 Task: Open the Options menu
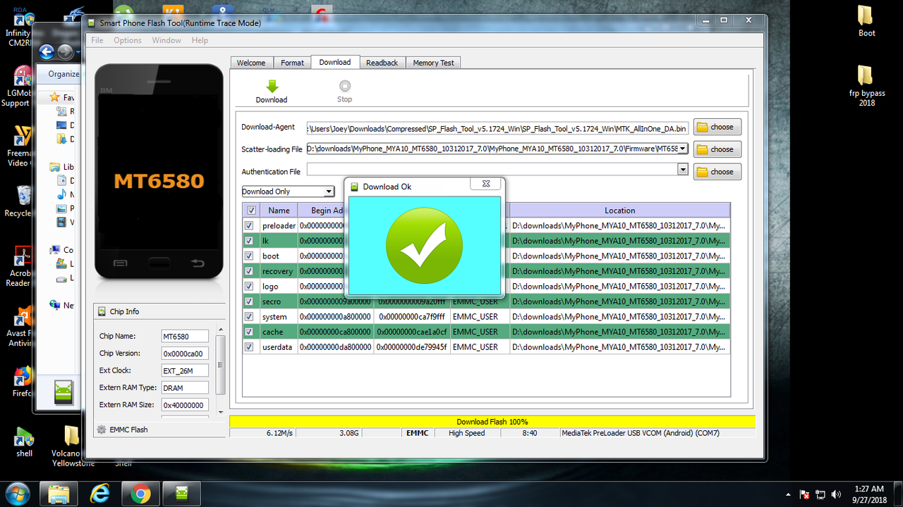point(128,40)
